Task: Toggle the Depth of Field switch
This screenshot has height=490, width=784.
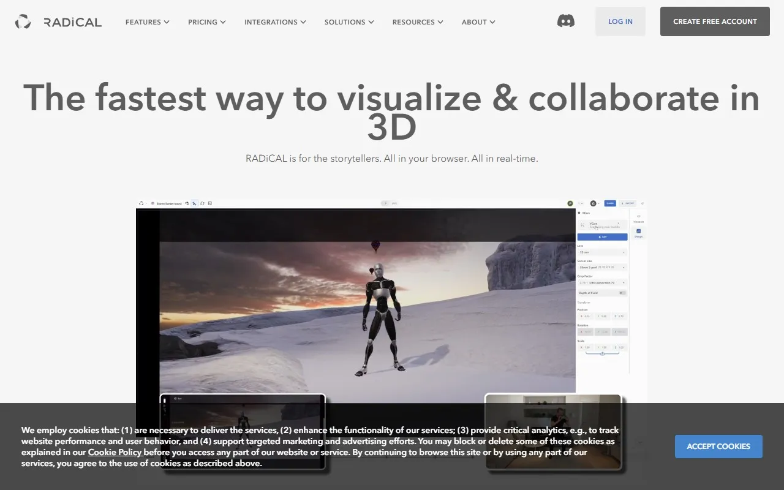Action: pyautogui.click(x=622, y=293)
